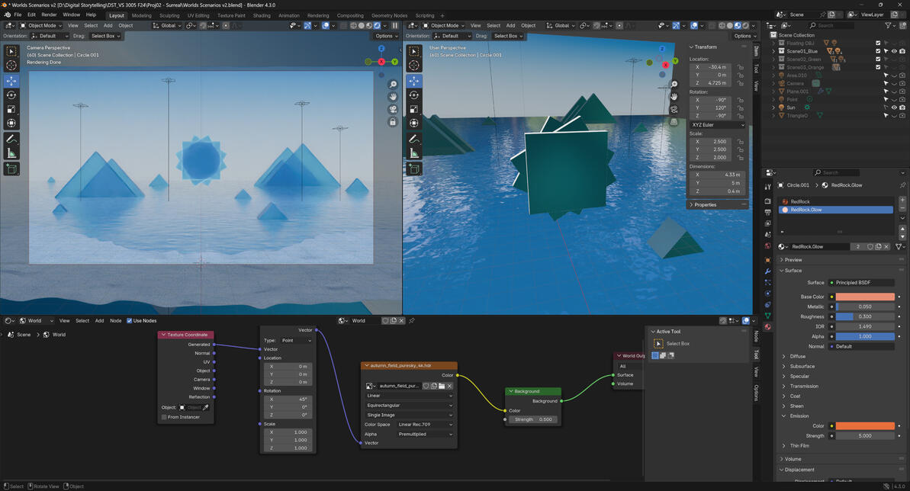Select the Annotate tool in the viewport toolbar
Image resolution: width=910 pixels, height=491 pixels.
(11, 139)
